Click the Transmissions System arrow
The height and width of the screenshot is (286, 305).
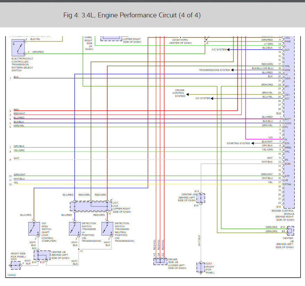coord(232,70)
